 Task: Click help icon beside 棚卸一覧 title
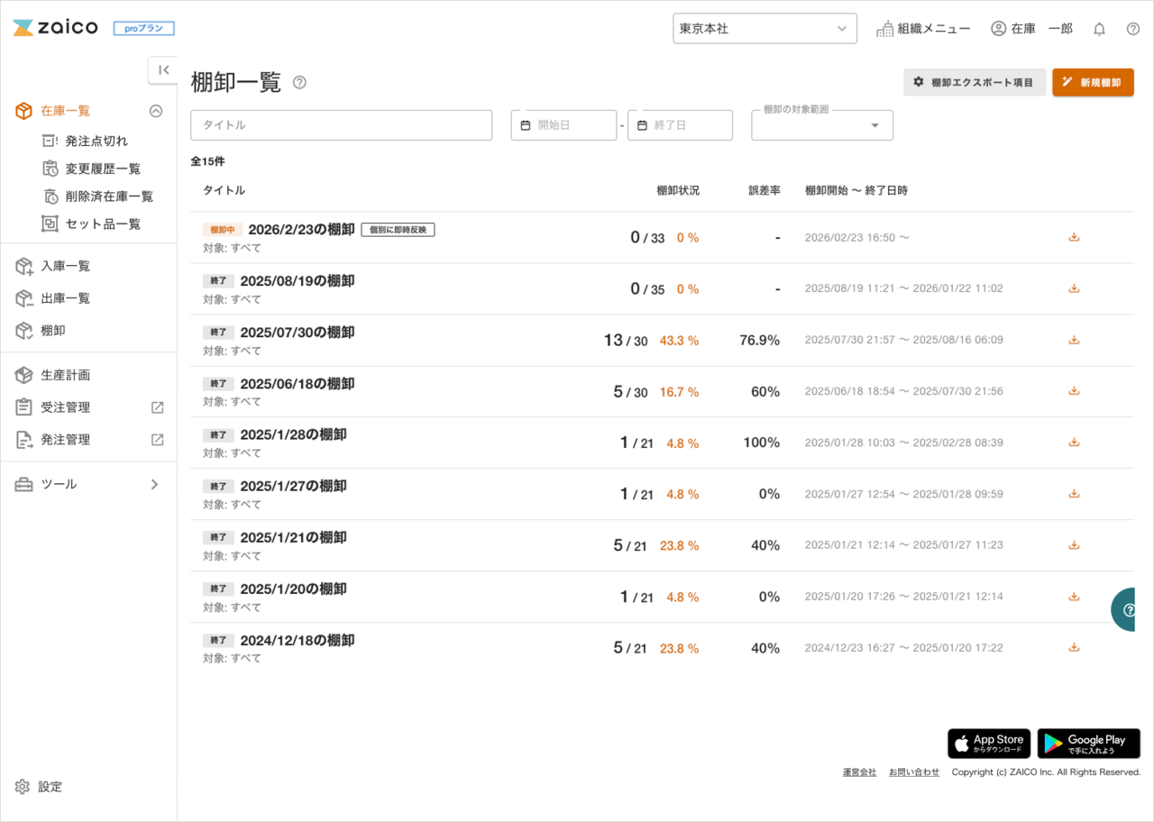tap(300, 83)
